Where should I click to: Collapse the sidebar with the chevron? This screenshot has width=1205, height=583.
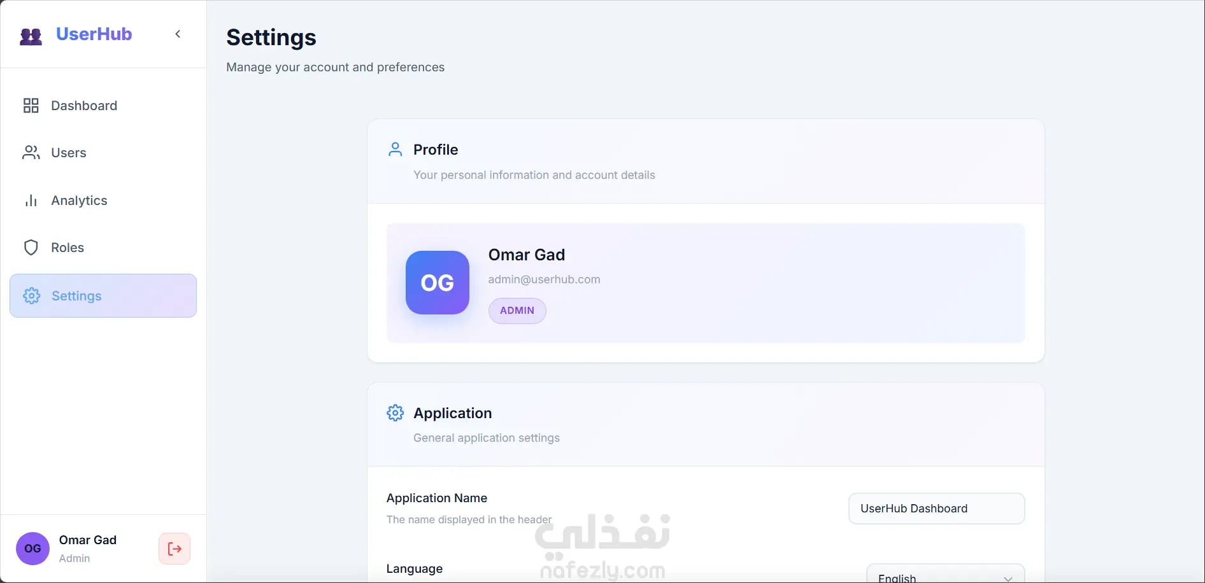(178, 34)
